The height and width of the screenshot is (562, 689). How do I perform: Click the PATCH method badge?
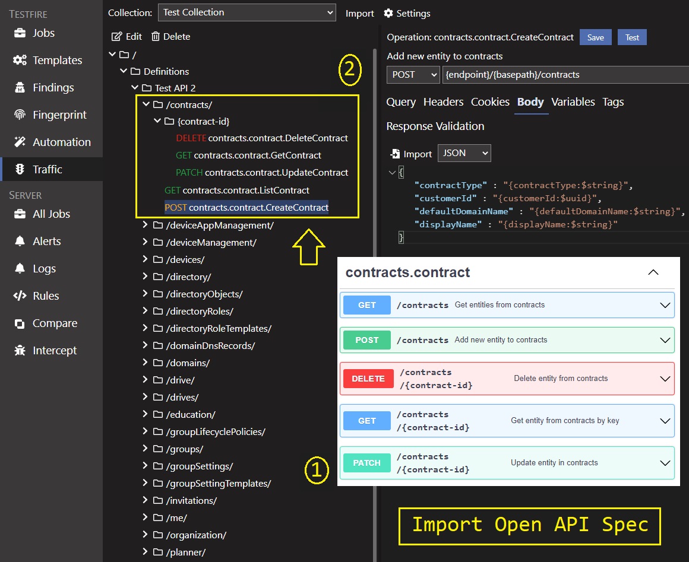[x=367, y=463]
